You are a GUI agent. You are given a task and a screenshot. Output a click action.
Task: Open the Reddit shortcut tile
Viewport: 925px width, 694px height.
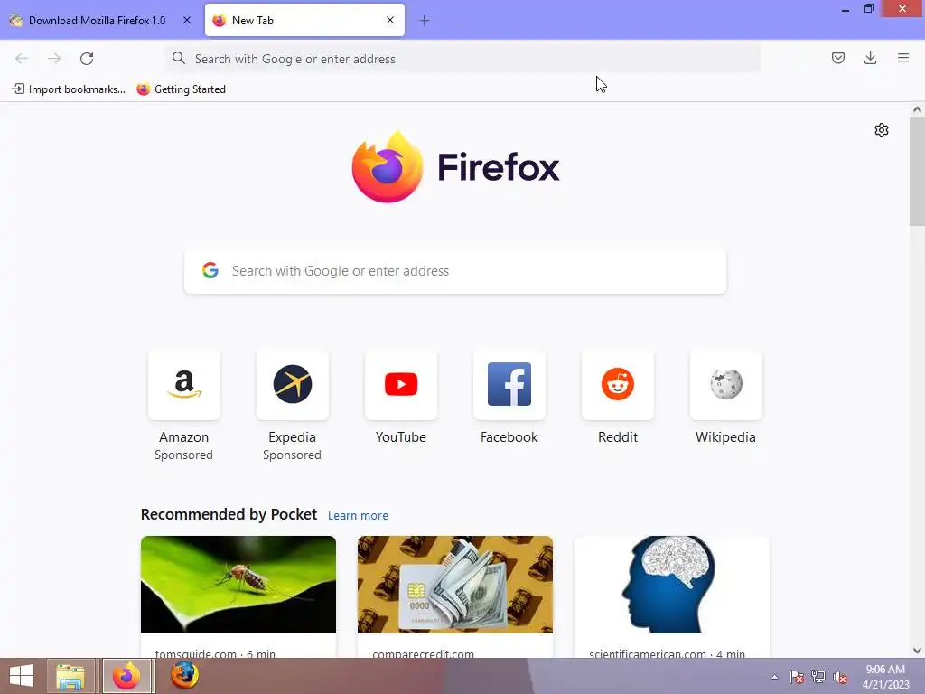(x=618, y=385)
